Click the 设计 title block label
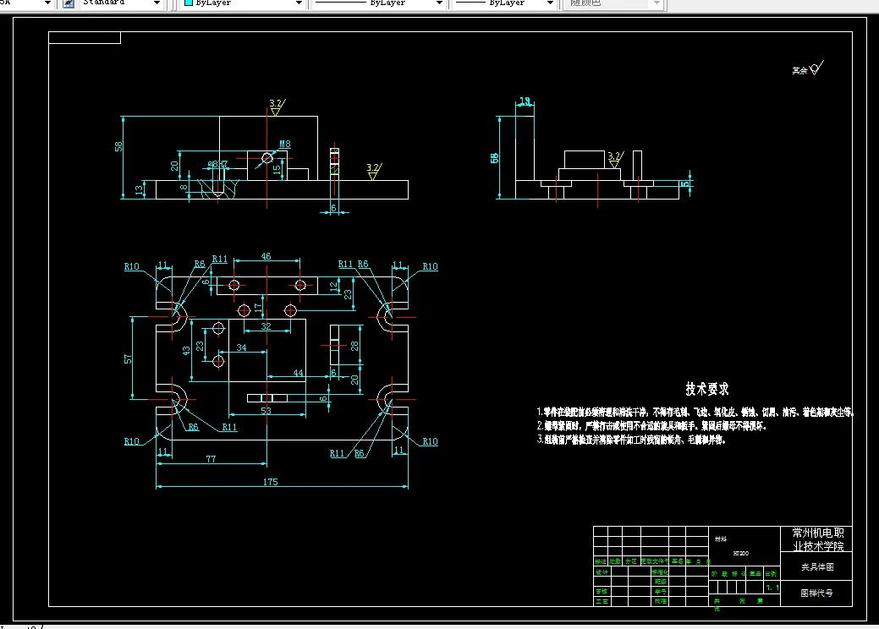Viewport: 879px width, 629px height. (602, 572)
